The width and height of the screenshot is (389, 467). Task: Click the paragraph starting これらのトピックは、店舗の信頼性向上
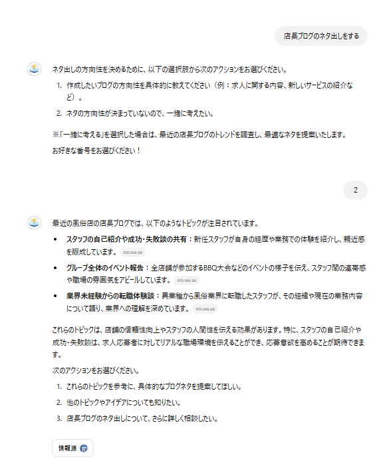pos(208,342)
